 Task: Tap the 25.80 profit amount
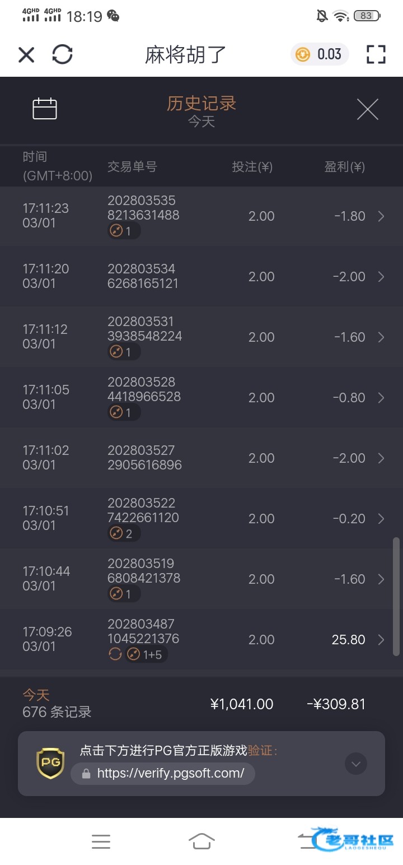point(348,640)
